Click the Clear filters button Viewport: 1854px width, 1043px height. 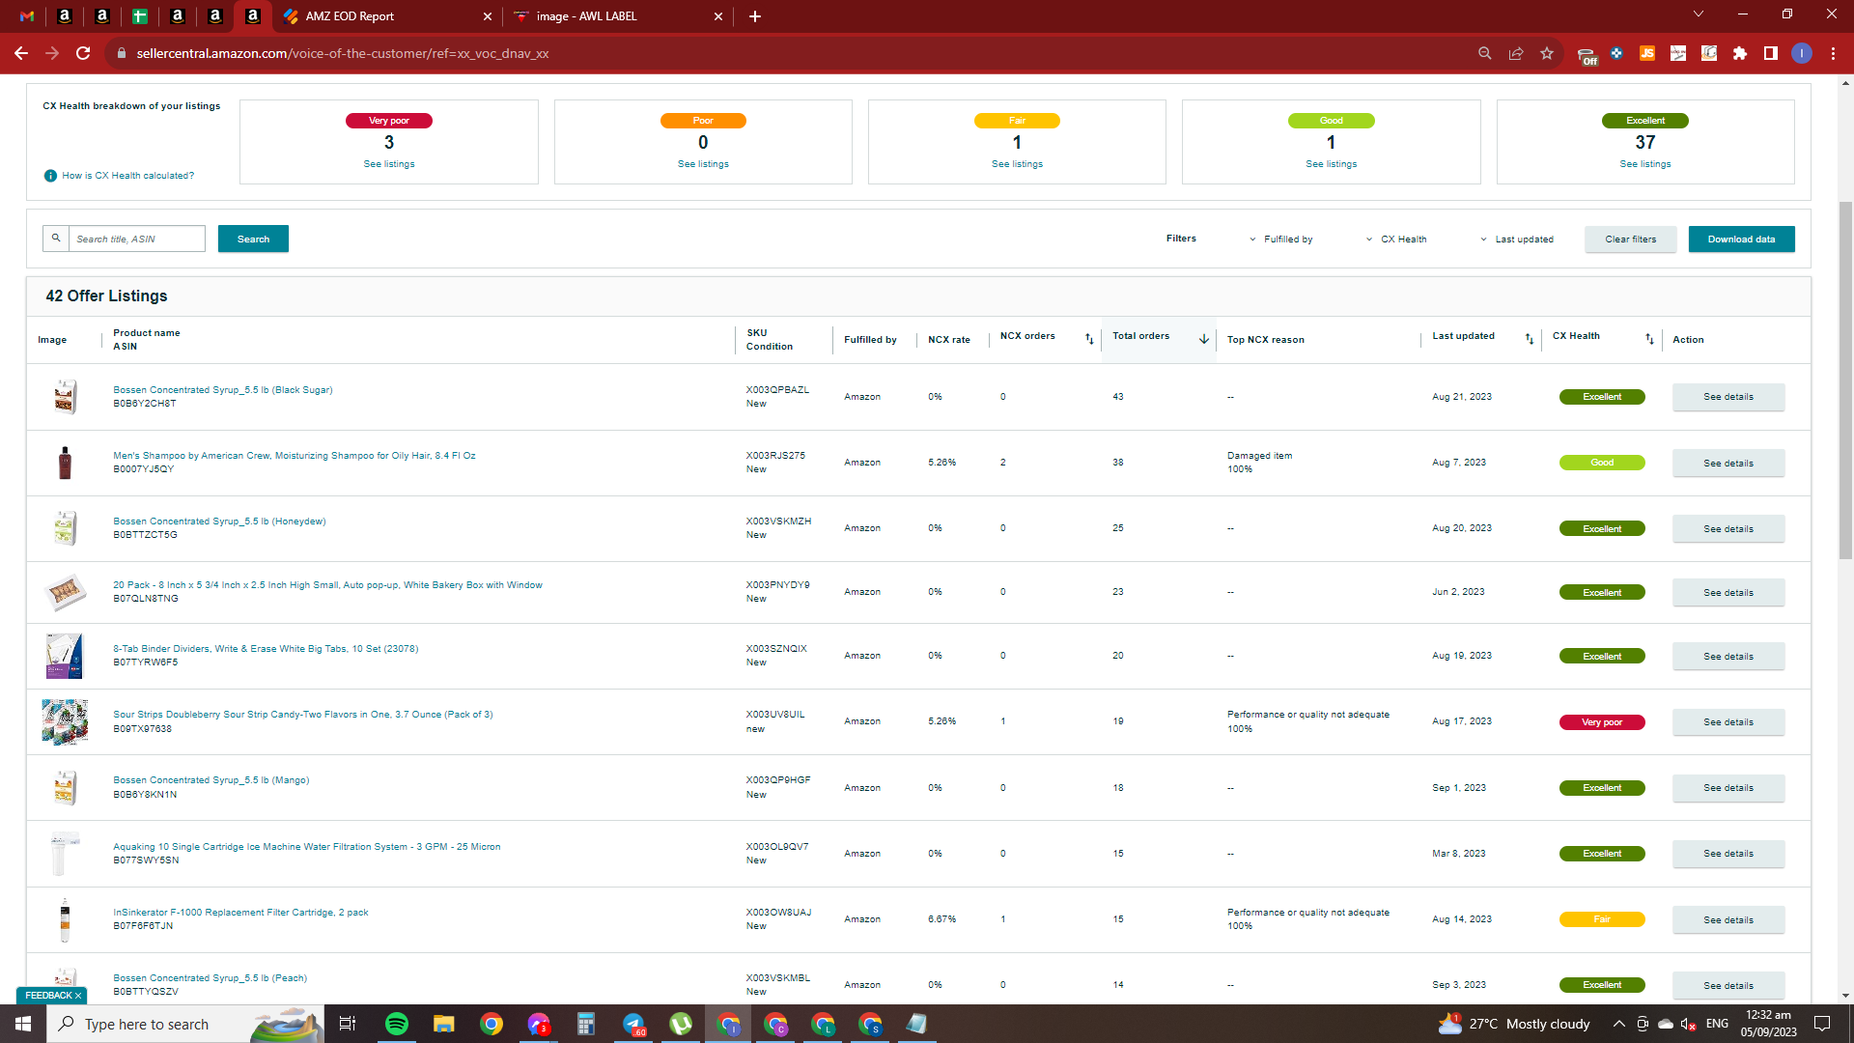pyautogui.click(x=1630, y=240)
